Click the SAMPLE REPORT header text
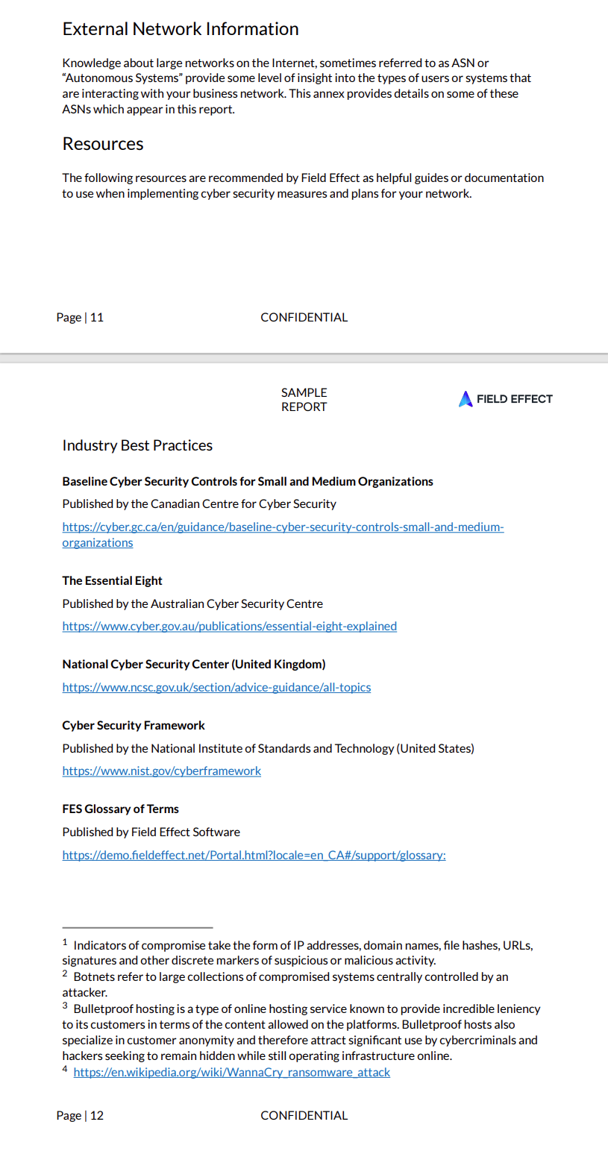608x1151 pixels. pyautogui.click(x=304, y=399)
